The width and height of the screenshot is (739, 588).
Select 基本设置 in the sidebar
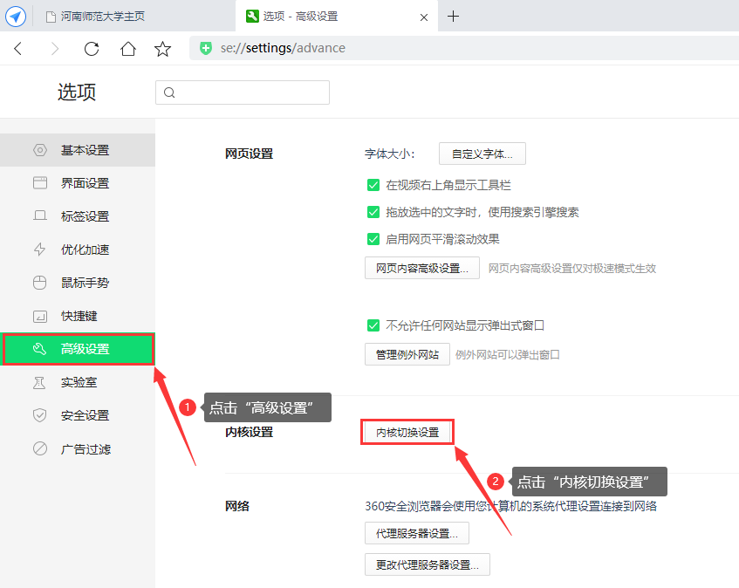click(x=85, y=150)
